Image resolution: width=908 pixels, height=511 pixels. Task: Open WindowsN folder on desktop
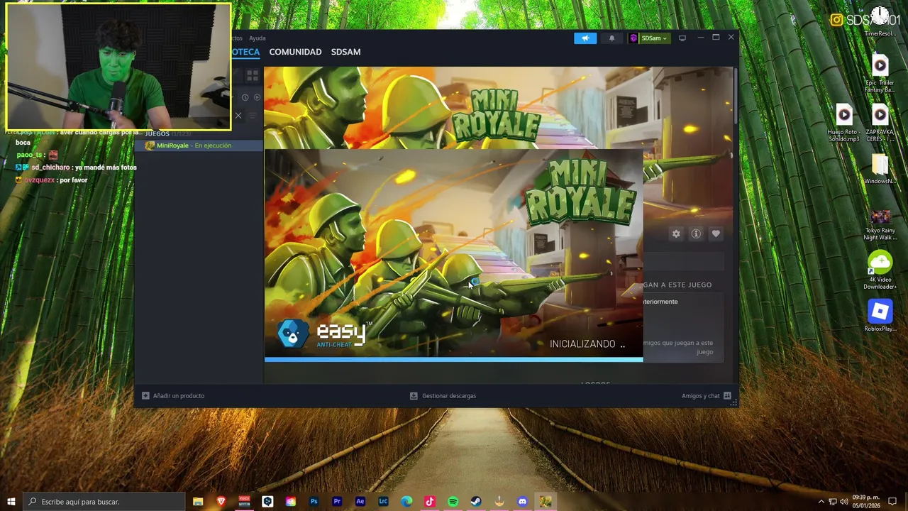(x=880, y=170)
